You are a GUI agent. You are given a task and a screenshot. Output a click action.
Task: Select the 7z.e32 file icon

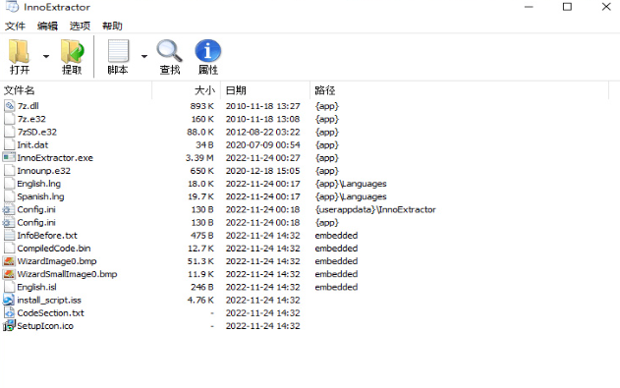coord(10,119)
